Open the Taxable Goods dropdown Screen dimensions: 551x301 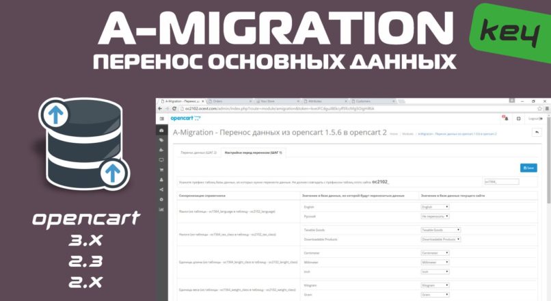click(441, 230)
